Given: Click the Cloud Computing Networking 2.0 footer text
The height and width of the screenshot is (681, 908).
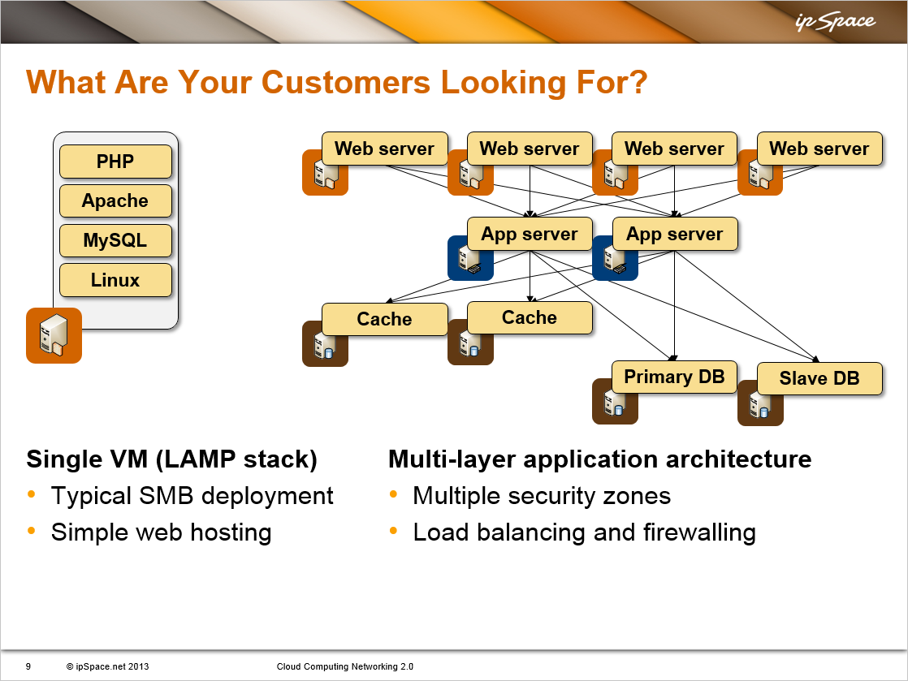Looking at the screenshot, I should (x=345, y=666).
